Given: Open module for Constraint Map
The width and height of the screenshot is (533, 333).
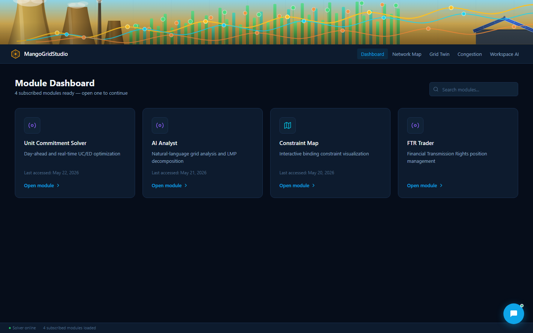Looking at the screenshot, I should [x=297, y=185].
